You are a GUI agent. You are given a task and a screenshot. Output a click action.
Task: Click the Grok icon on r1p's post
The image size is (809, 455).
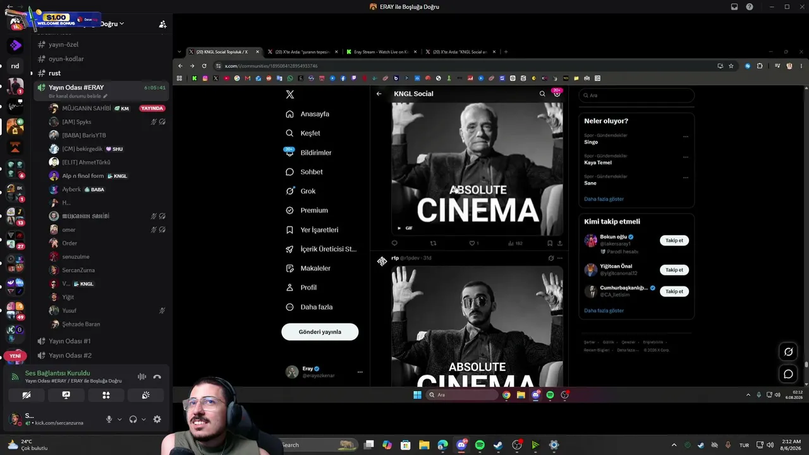pos(550,258)
